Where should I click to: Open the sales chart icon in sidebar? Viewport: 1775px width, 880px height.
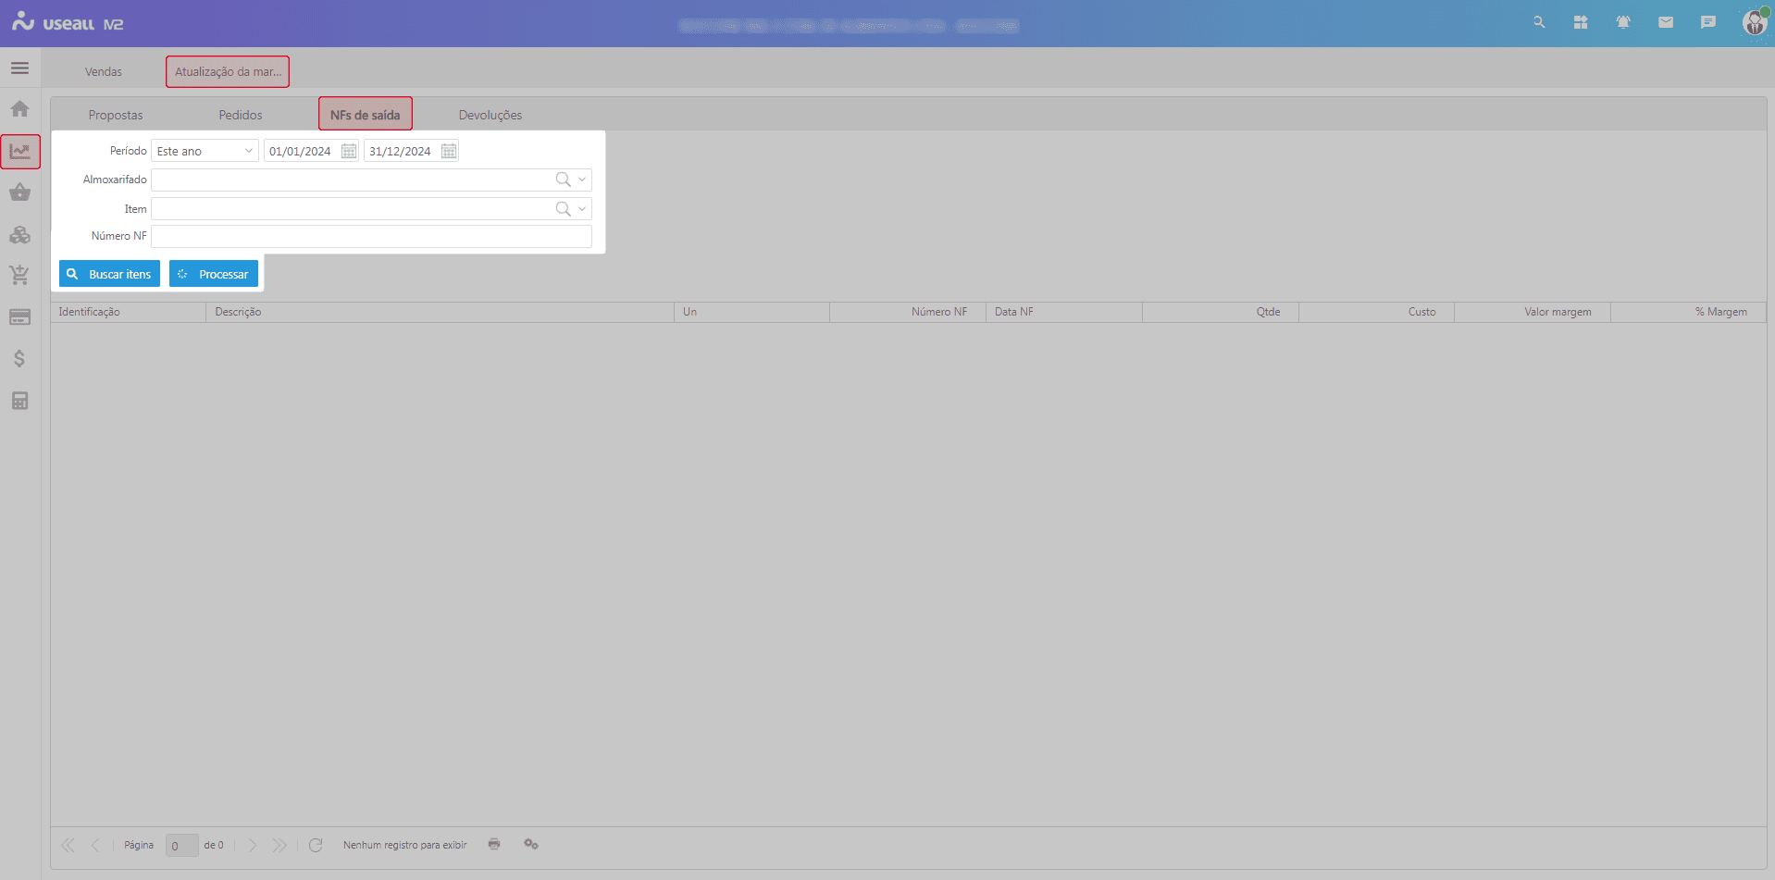coord(19,151)
